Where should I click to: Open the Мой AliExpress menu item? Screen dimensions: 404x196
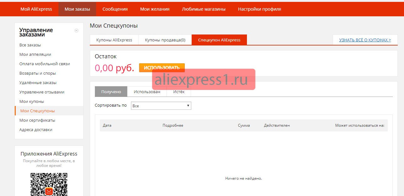pyautogui.click(x=36, y=9)
